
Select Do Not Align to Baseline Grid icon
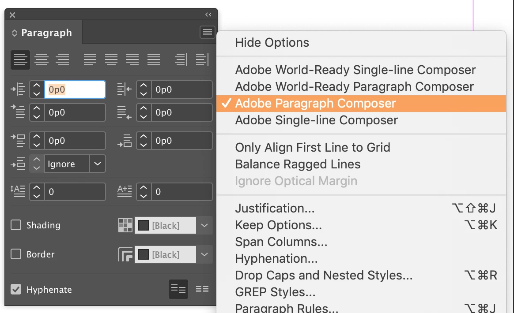point(178,289)
